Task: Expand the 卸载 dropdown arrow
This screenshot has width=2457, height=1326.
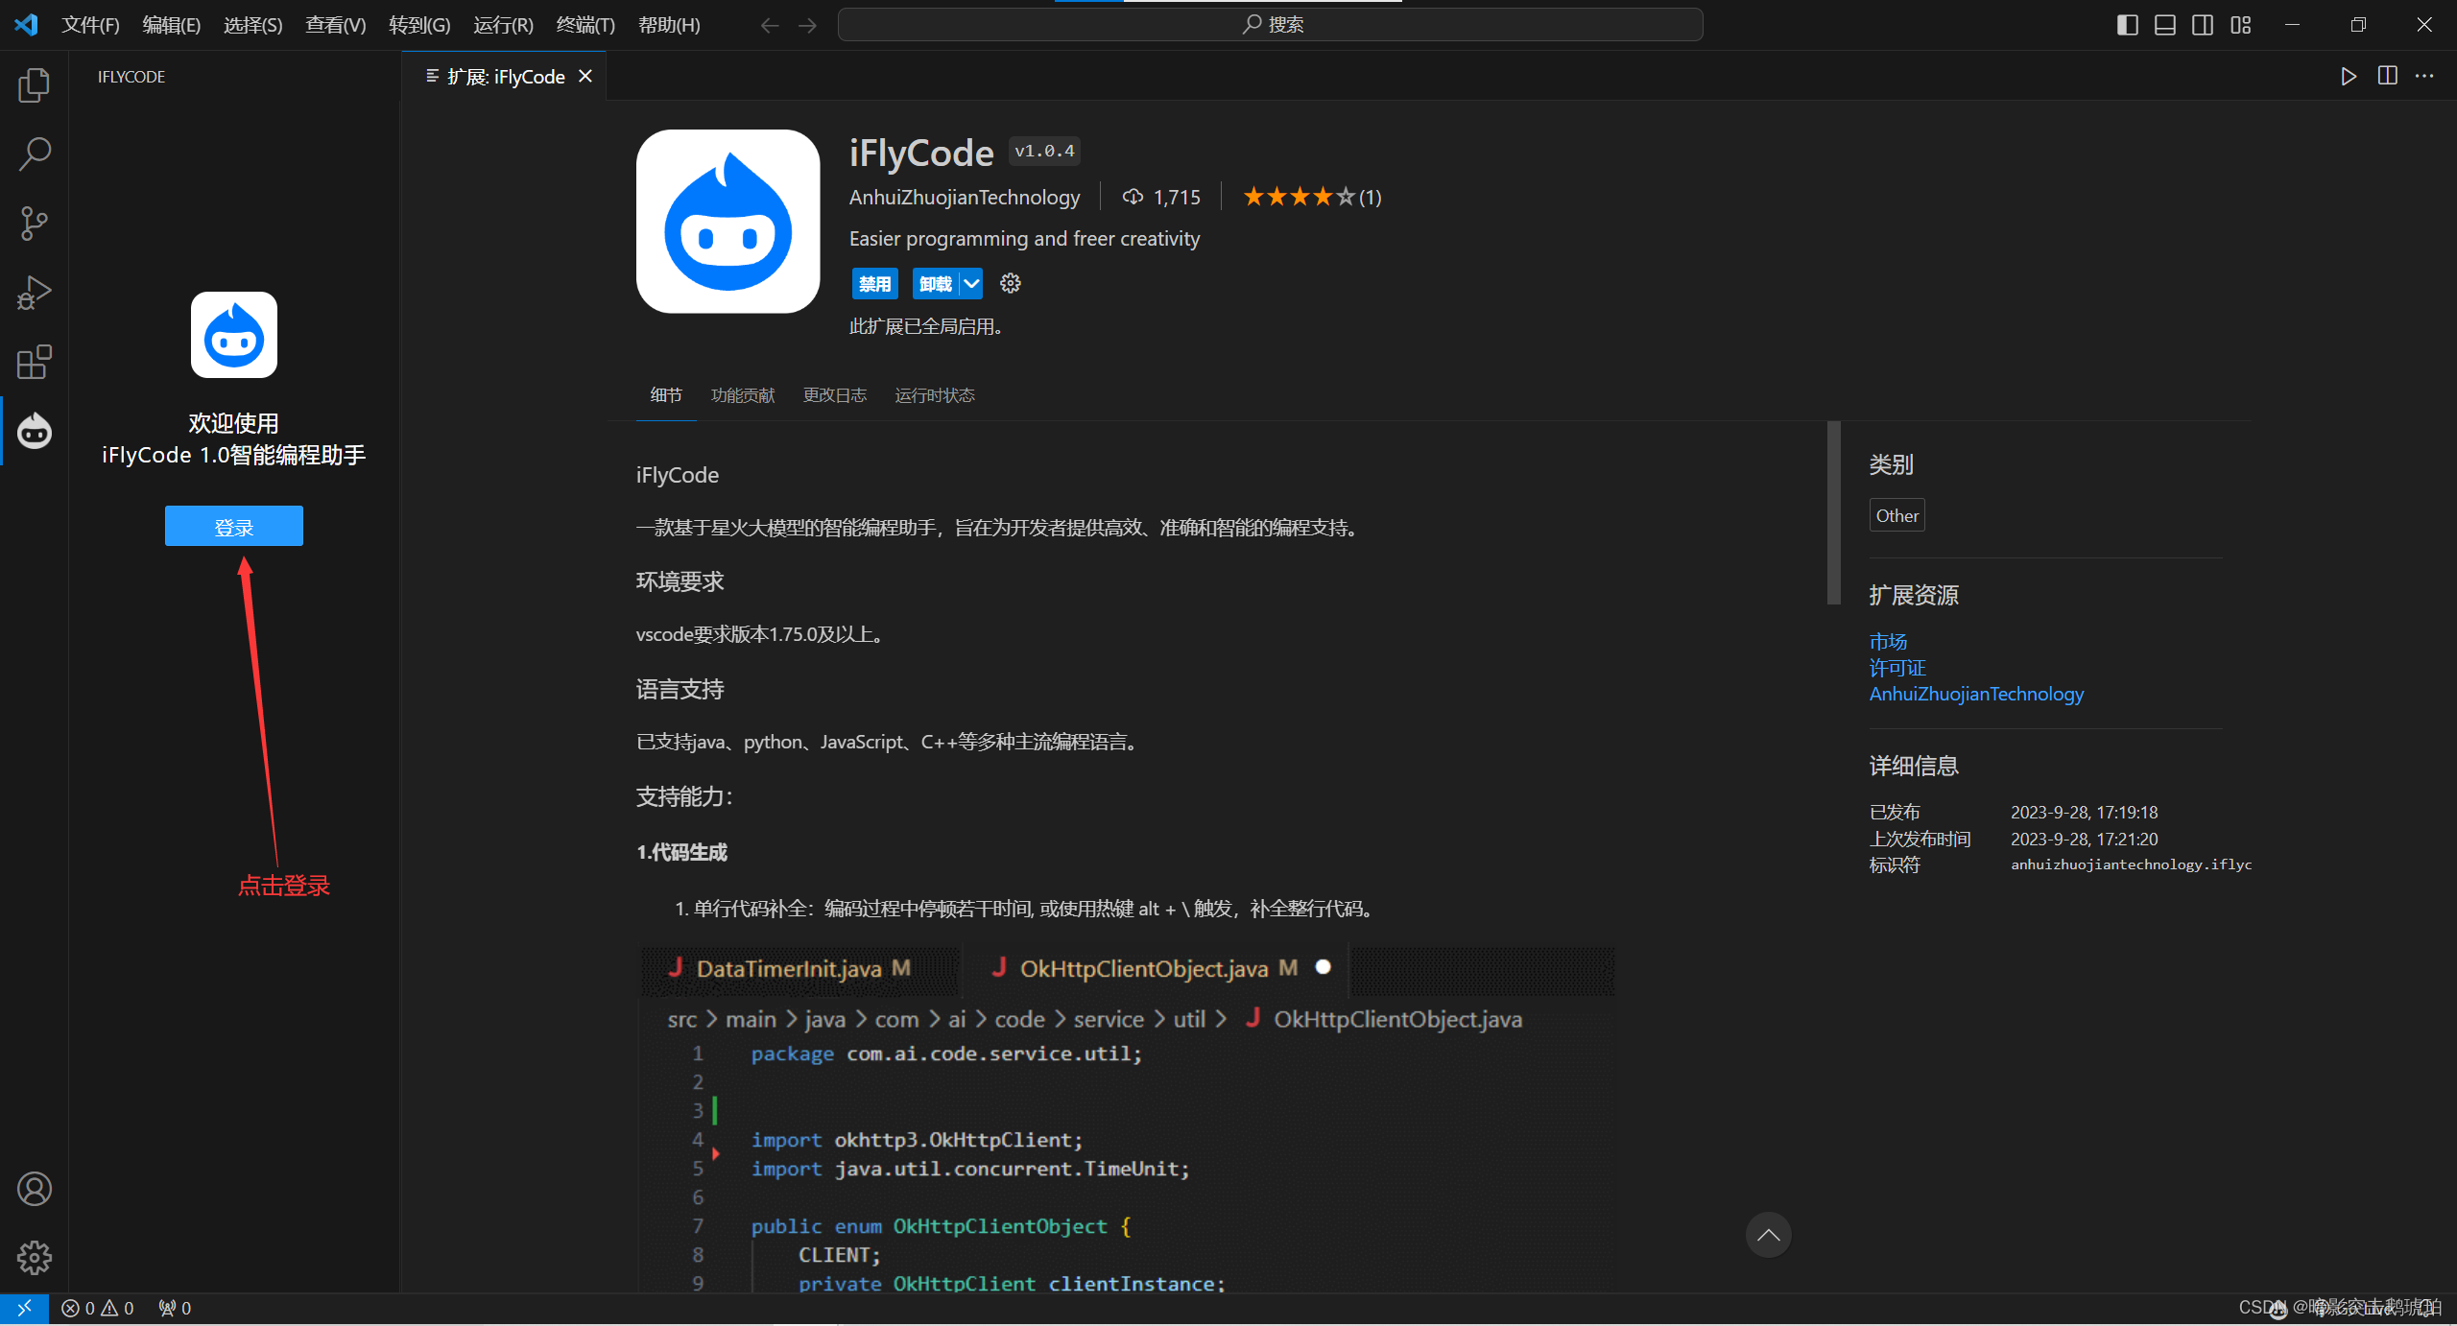Action: 971,283
